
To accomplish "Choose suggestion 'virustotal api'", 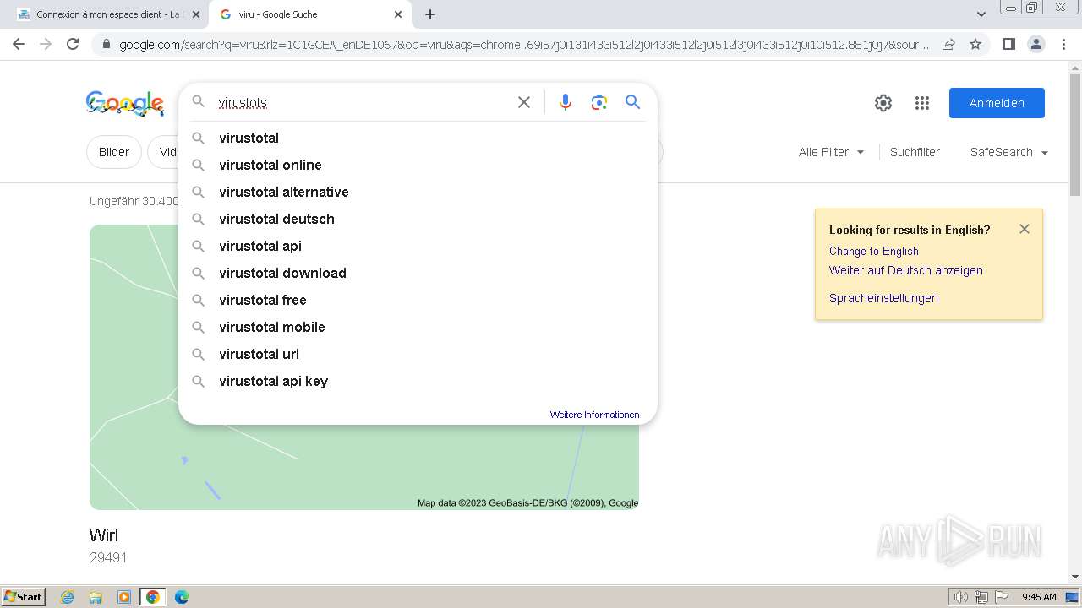I will tap(418, 246).
